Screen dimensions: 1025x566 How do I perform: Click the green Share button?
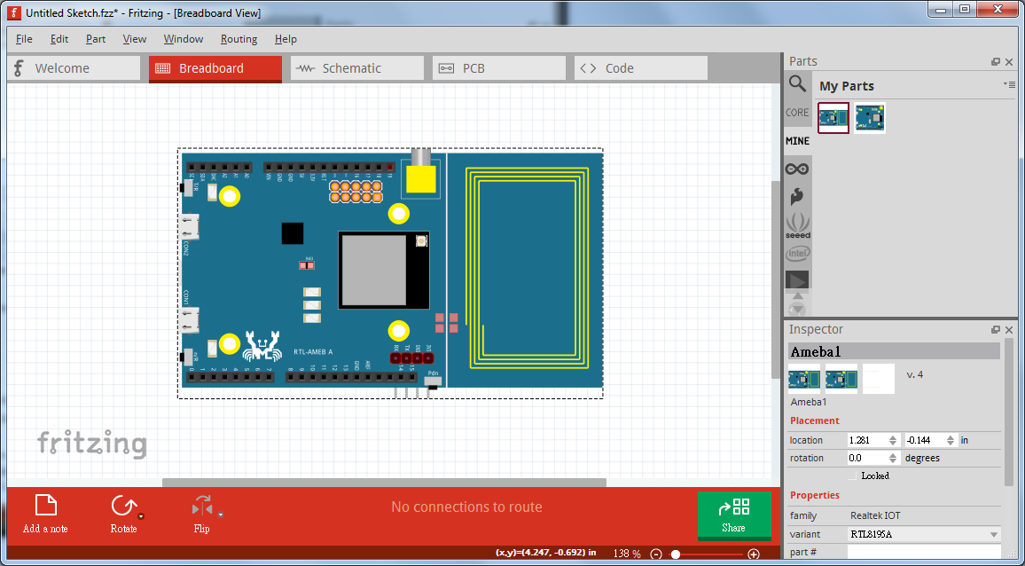click(x=734, y=515)
